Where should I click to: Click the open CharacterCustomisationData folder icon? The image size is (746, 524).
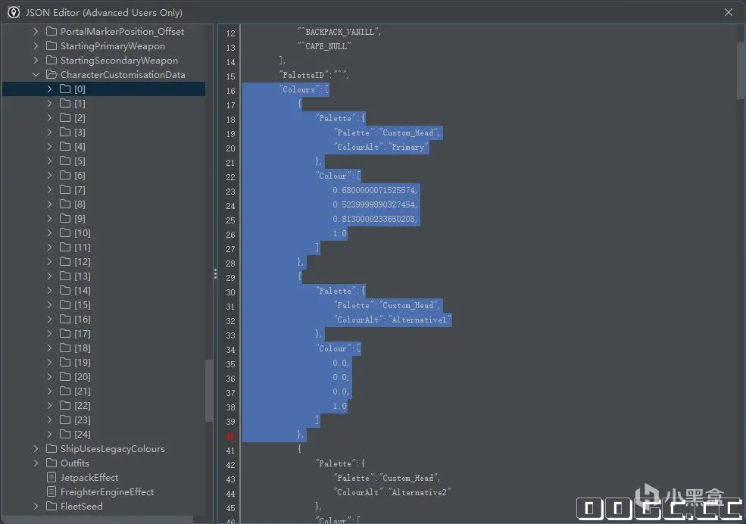pyautogui.click(x=52, y=75)
